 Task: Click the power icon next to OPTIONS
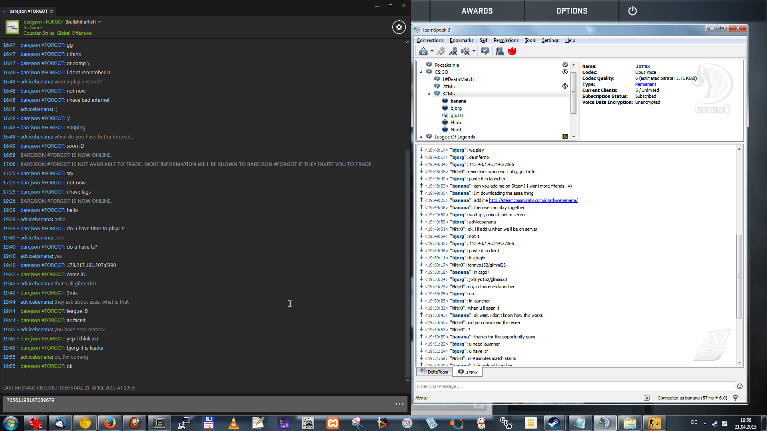tap(632, 11)
